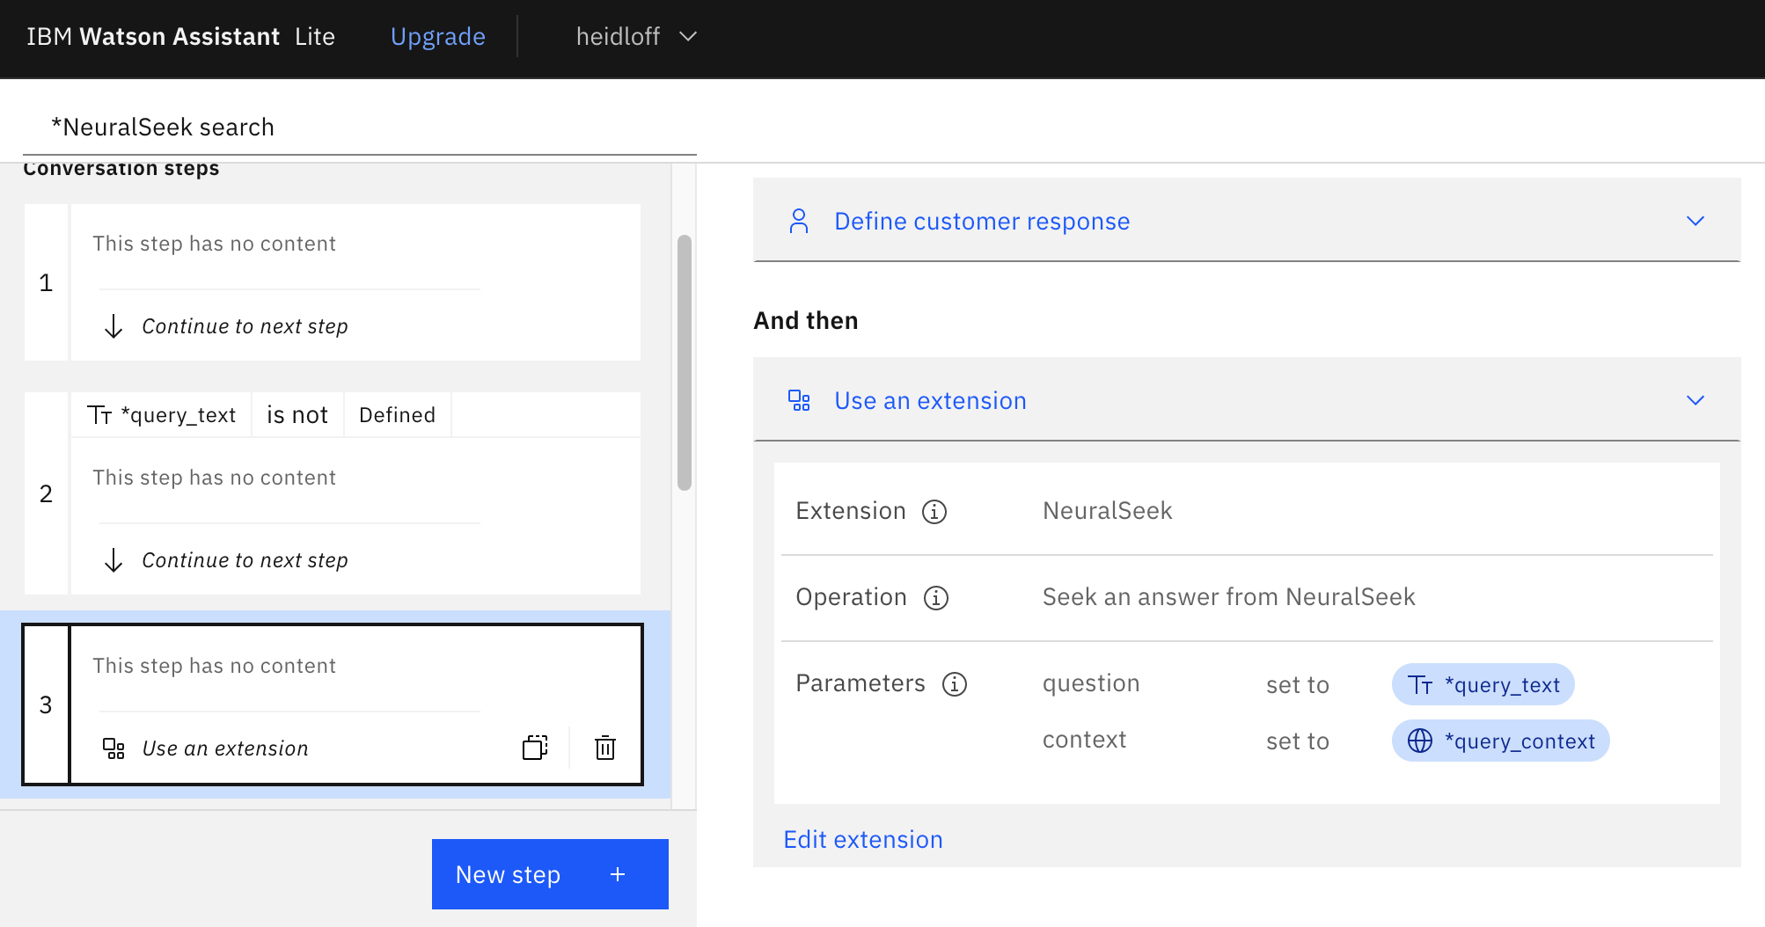Click 'Use an extension' label in step 3
Image resolution: width=1765 pixels, height=927 pixels.
point(225,748)
